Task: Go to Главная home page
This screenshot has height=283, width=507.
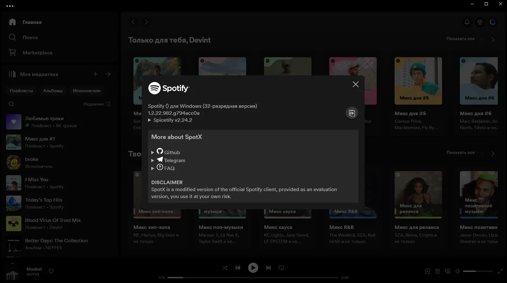Action: coord(25,22)
